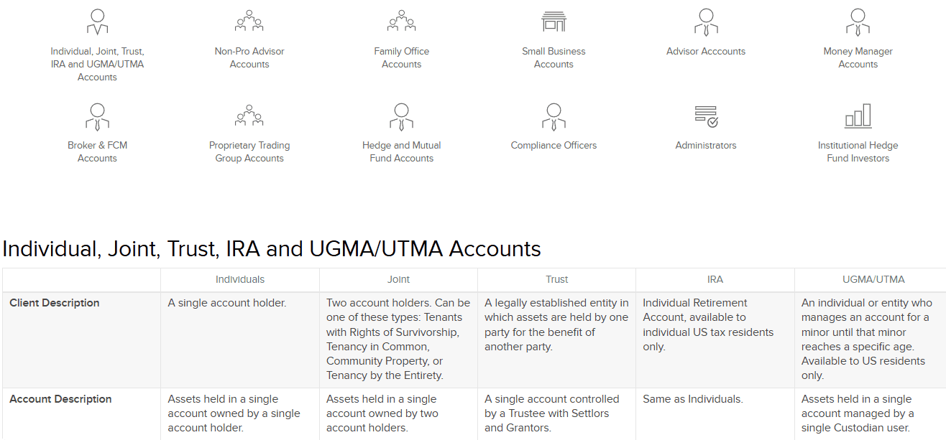Select the Compliance Officers icon
The width and height of the screenshot is (946, 440).
[554, 116]
